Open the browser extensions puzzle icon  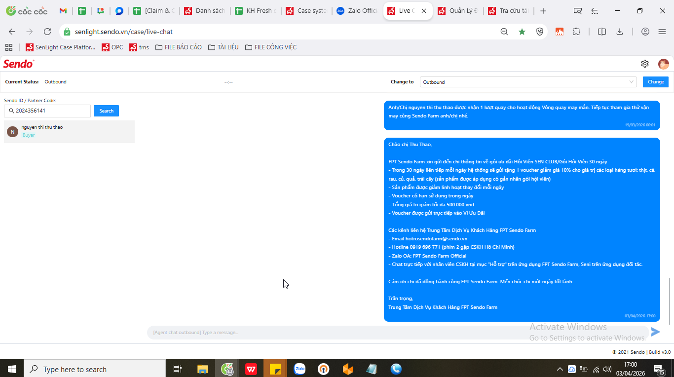tap(576, 32)
